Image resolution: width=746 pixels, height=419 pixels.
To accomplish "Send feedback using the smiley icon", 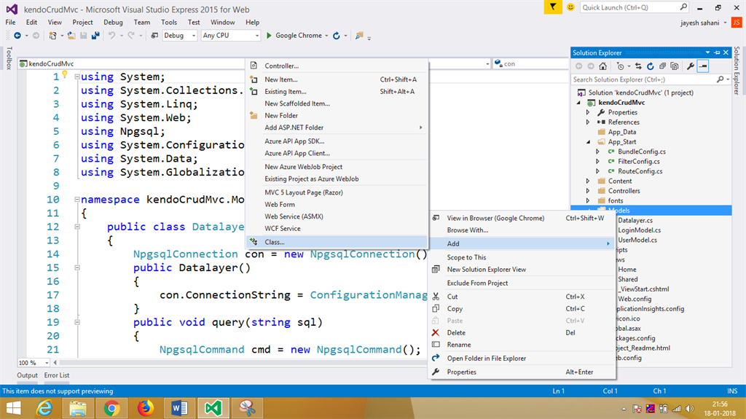I will coord(570,7).
